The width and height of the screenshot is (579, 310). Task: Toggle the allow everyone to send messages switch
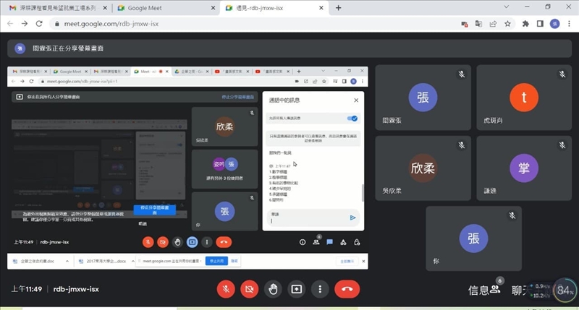click(x=352, y=119)
